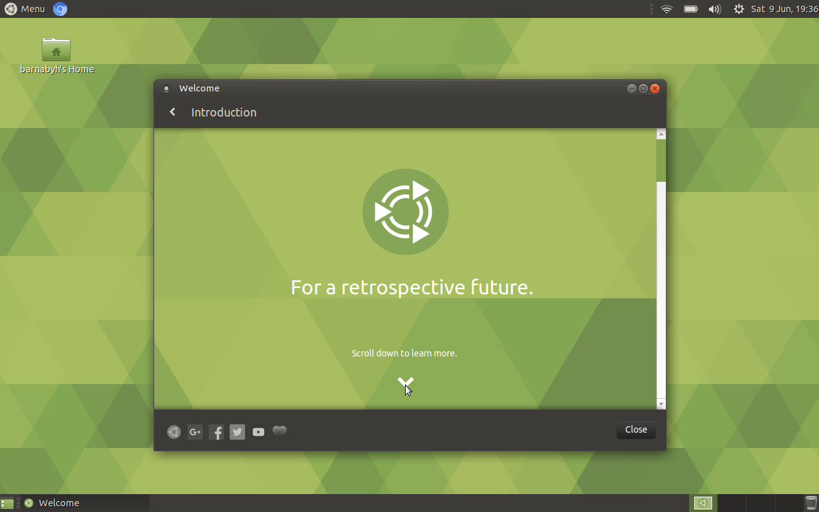Click the scrollbar down arrow

(661, 404)
